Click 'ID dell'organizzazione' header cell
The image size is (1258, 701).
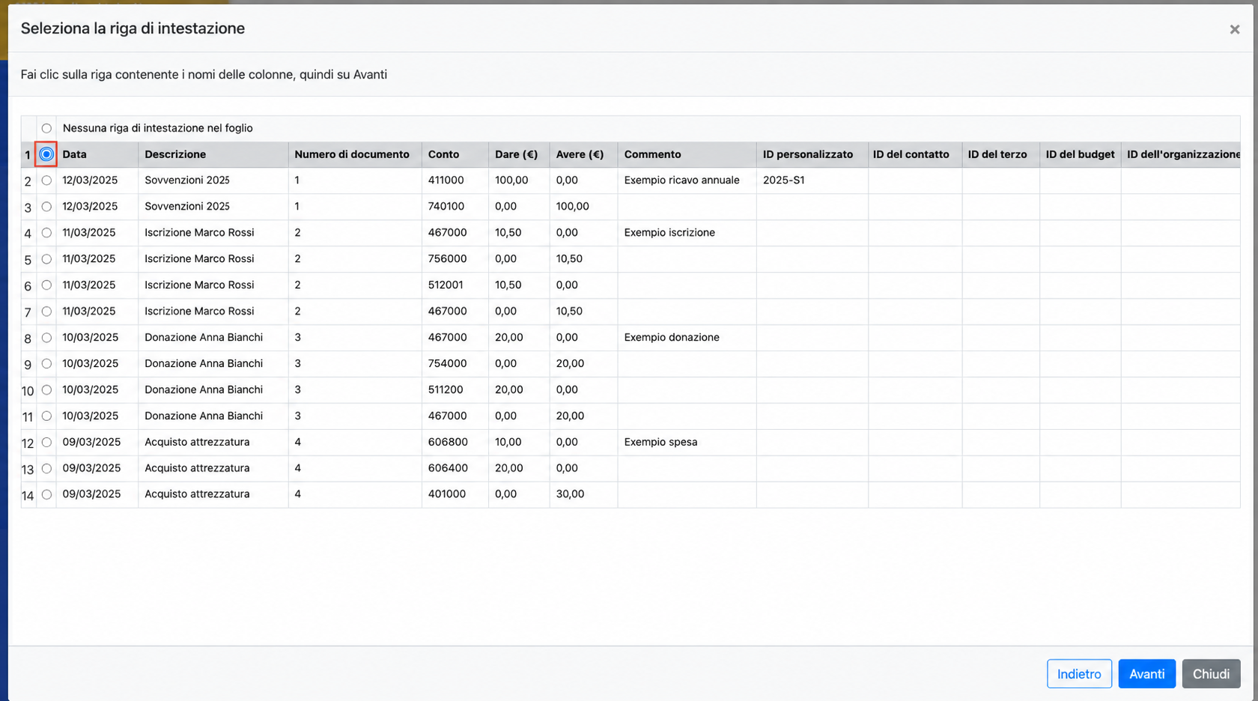1181,154
